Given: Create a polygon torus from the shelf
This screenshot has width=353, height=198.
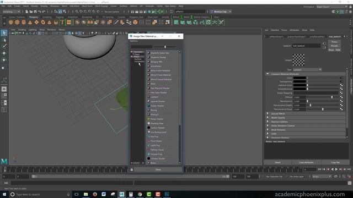Looking at the screenshot, I should 43,22.
